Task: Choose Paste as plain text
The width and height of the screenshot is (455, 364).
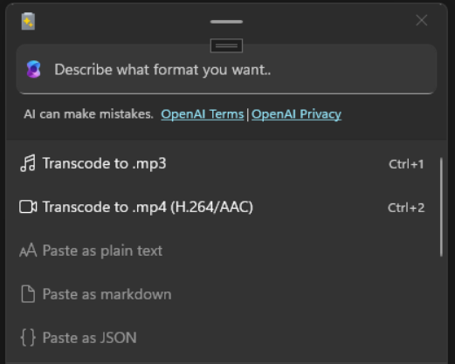Action: 223,251
